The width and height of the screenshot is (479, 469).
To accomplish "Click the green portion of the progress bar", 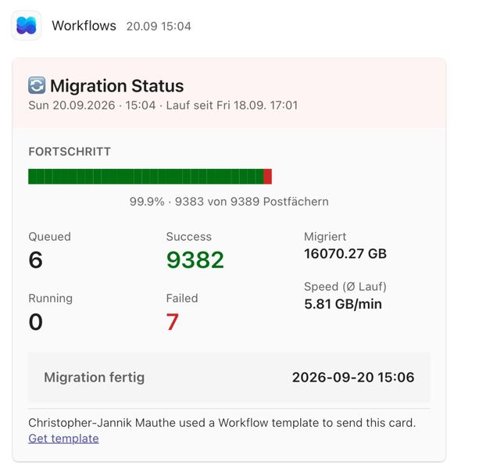I will point(145,177).
